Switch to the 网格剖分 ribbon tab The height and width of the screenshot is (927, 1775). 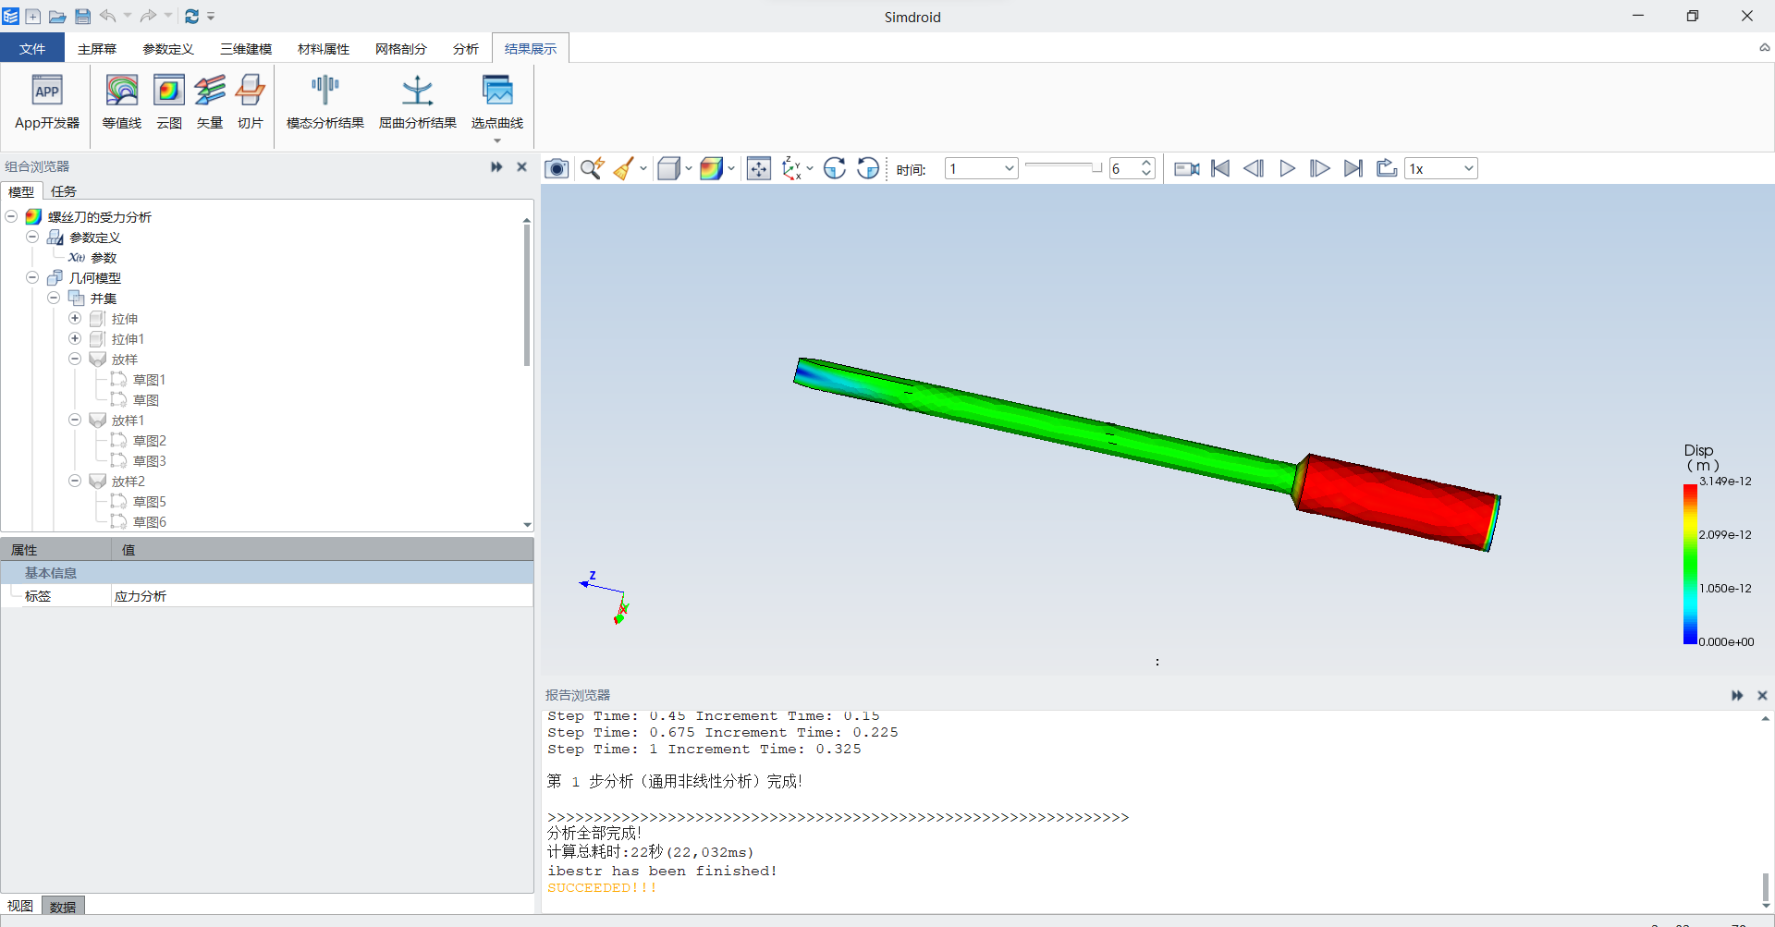[401, 49]
